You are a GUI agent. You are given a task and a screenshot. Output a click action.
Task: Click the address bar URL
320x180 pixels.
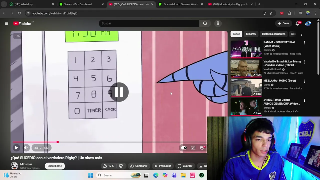pos(55,13)
